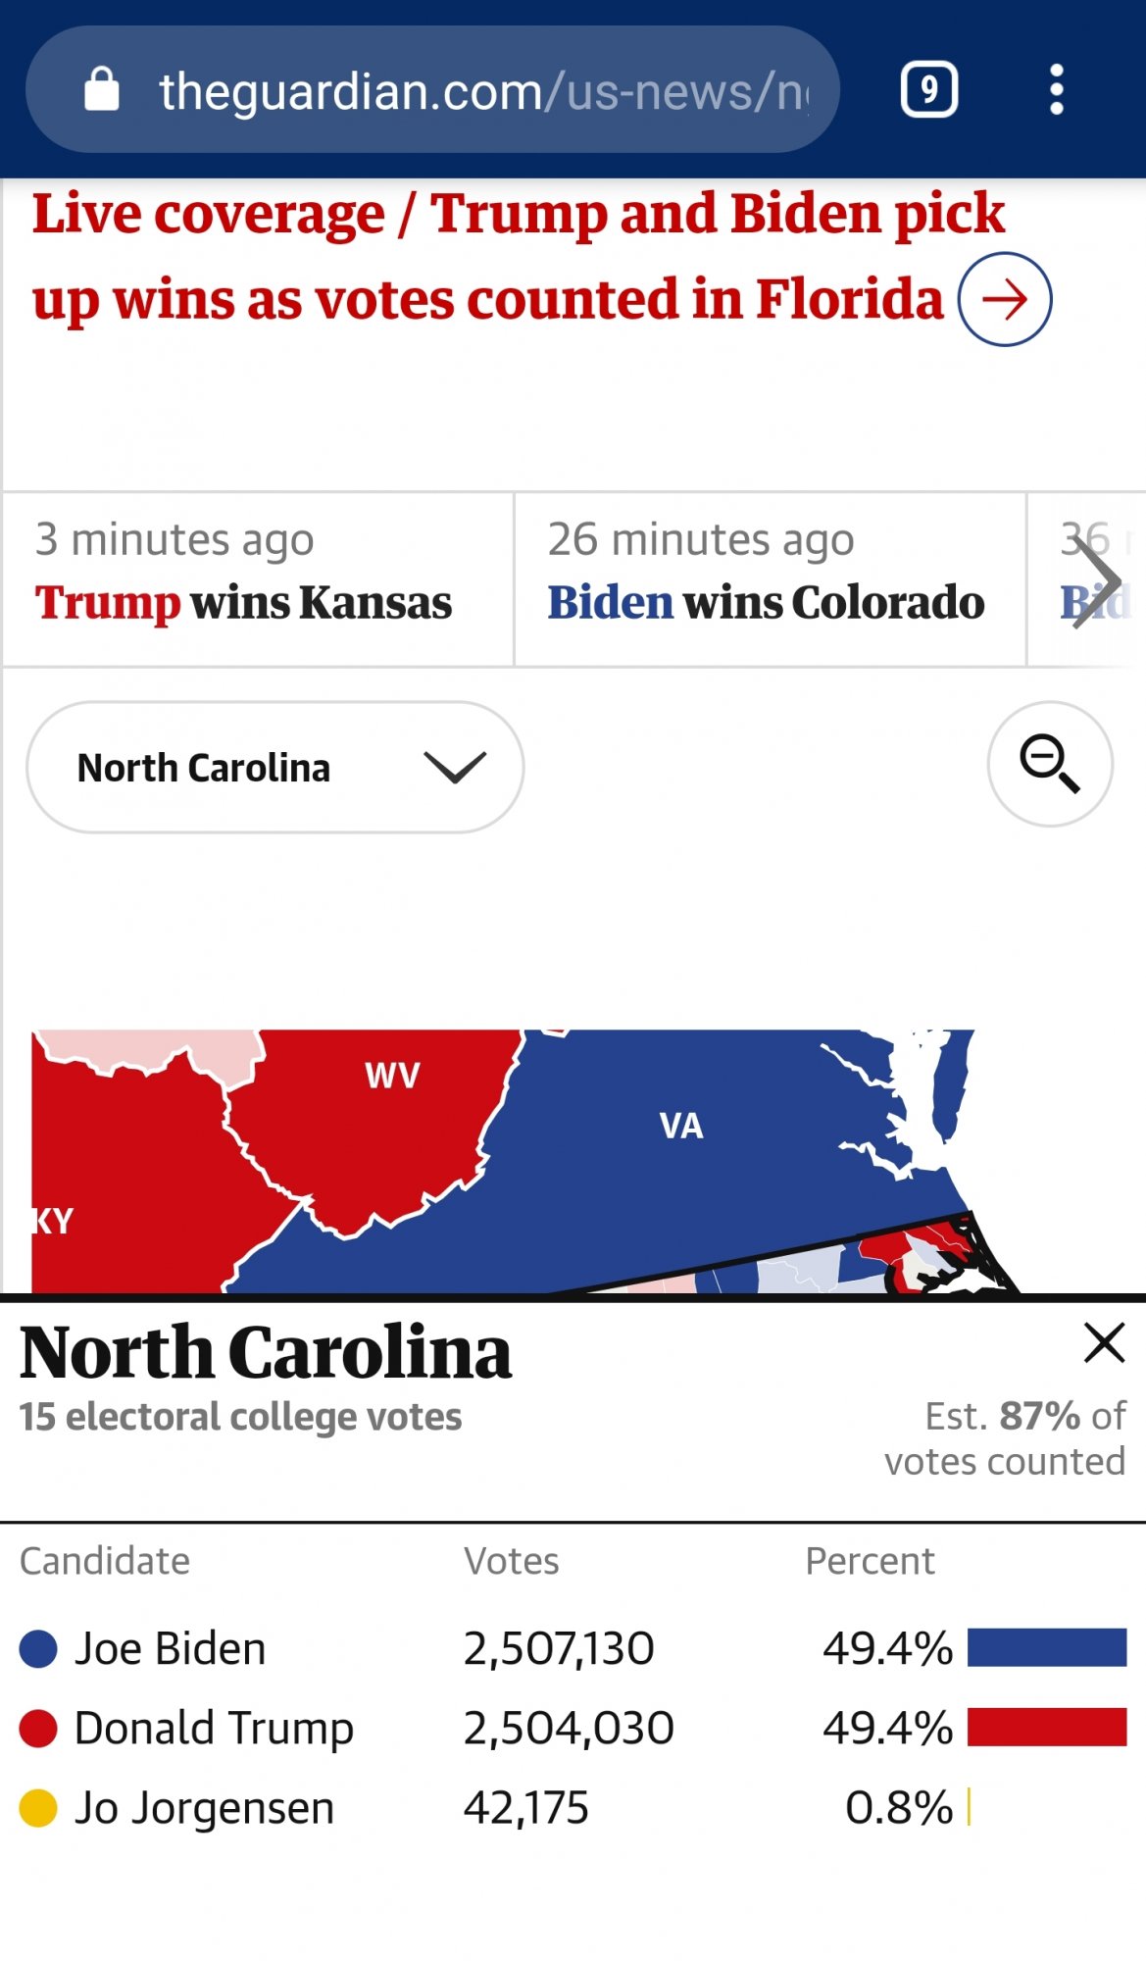1146x1961 pixels.
Task: Tap the red arrow circle beside live coverage headline
Action: (1005, 299)
